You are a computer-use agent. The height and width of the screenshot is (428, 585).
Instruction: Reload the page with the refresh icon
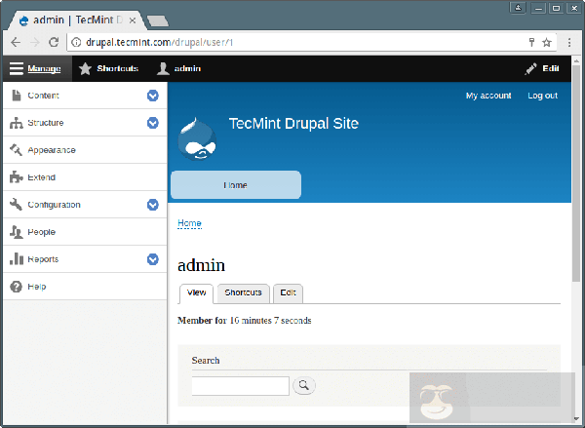(54, 42)
